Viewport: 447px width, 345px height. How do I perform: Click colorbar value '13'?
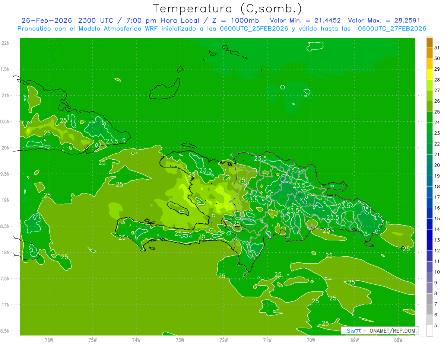pyautogui.click(x=437, y=240)
